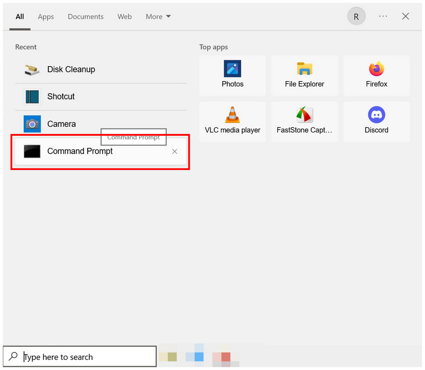Click the Camera app icon

pos(32,124)
